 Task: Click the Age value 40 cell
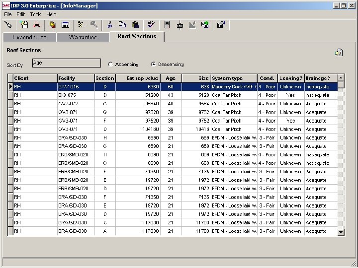[171, 104]
